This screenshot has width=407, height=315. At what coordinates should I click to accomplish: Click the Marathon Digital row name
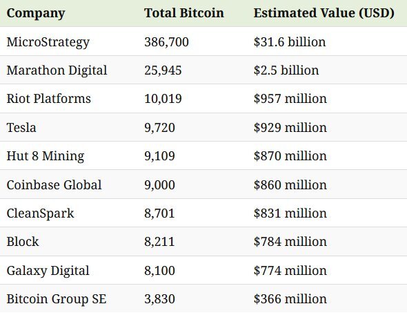tap(57, 70)
